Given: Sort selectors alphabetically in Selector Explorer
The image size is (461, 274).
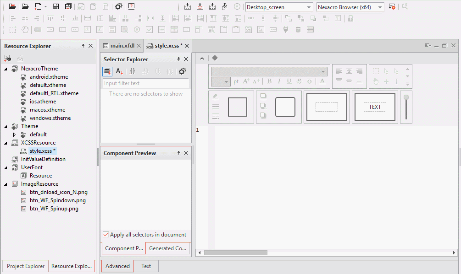Looking at the screenshot, I should pyautogui.click(x=119, y=71).
